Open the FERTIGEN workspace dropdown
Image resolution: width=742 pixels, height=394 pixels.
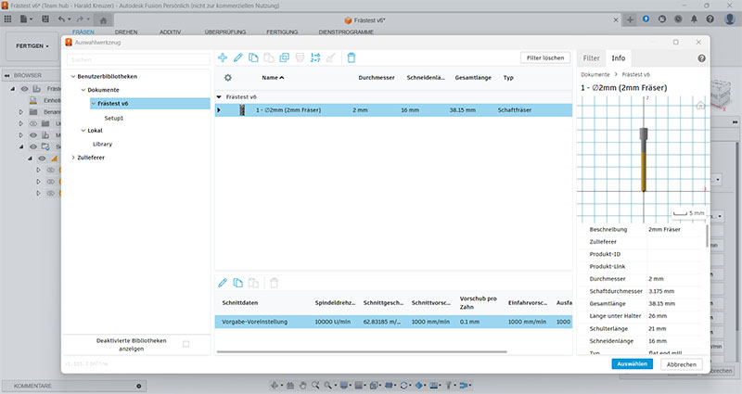coord(32,45)
